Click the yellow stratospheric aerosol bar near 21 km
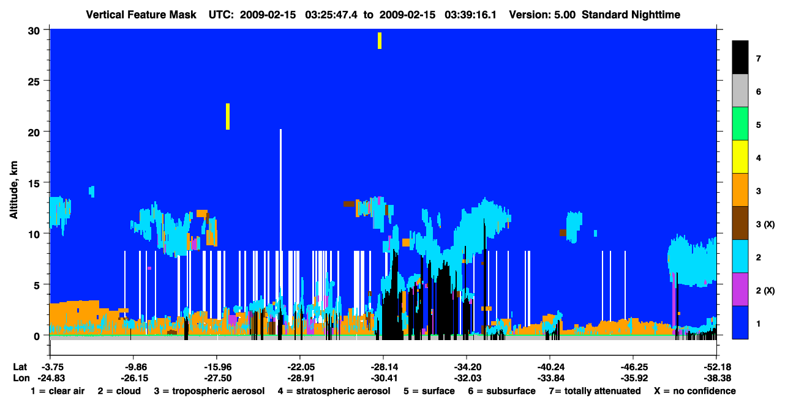 click(228, 116)
